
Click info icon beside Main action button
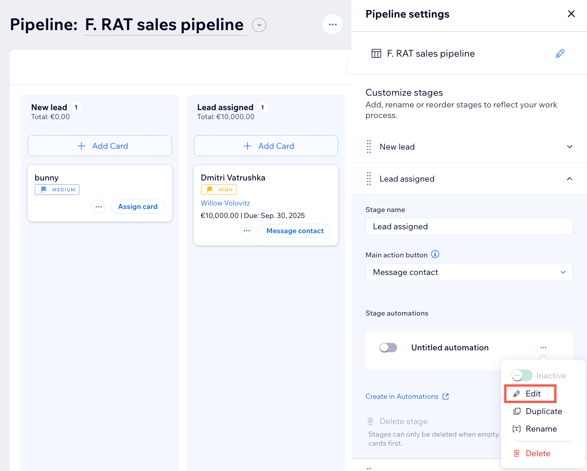pyautogui.click(x=435, y=254)
